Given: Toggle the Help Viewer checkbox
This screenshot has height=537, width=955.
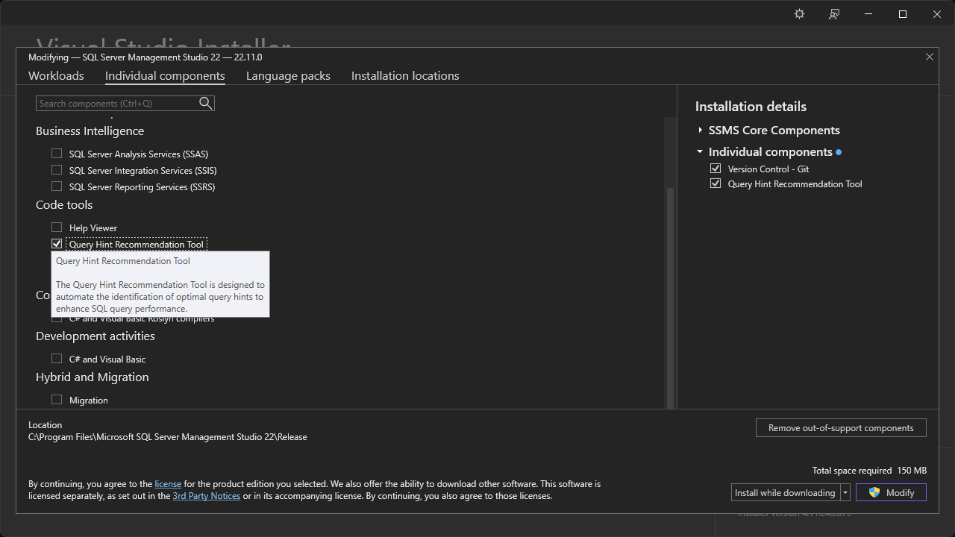Looking at the screenshot, I should click(x=57, y=227).
